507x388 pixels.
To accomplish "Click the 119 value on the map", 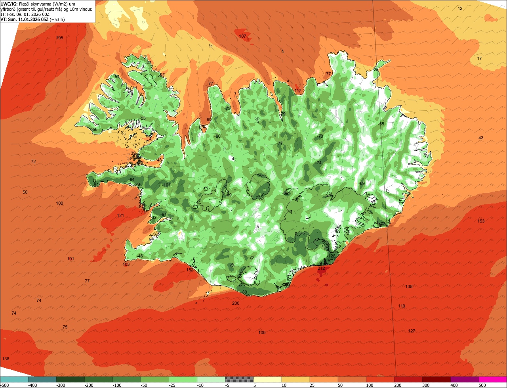I will point(402,306).
